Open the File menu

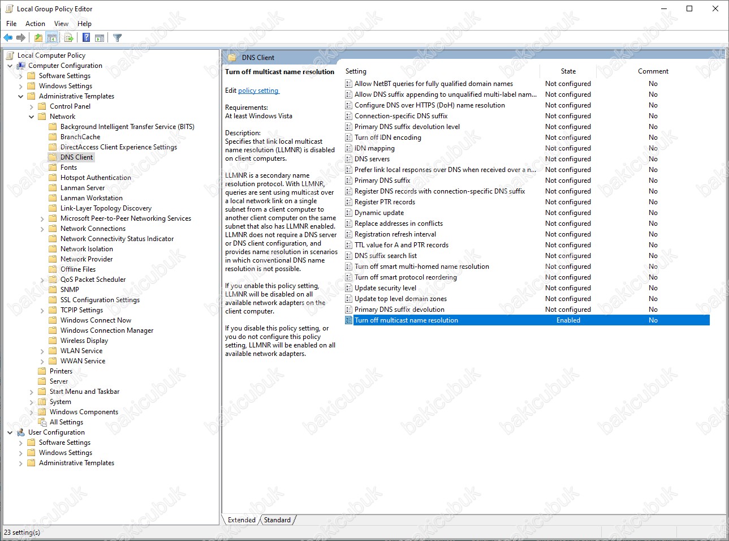tap(11, 24)
